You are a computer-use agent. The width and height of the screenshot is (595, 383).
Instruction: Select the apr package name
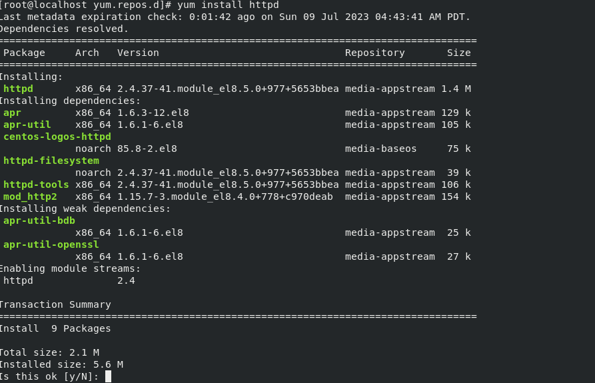click(x=12, y=113)
